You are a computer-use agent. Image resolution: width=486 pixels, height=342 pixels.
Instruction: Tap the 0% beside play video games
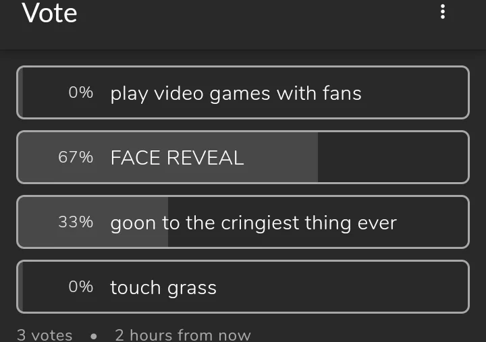tap(81, 92)
